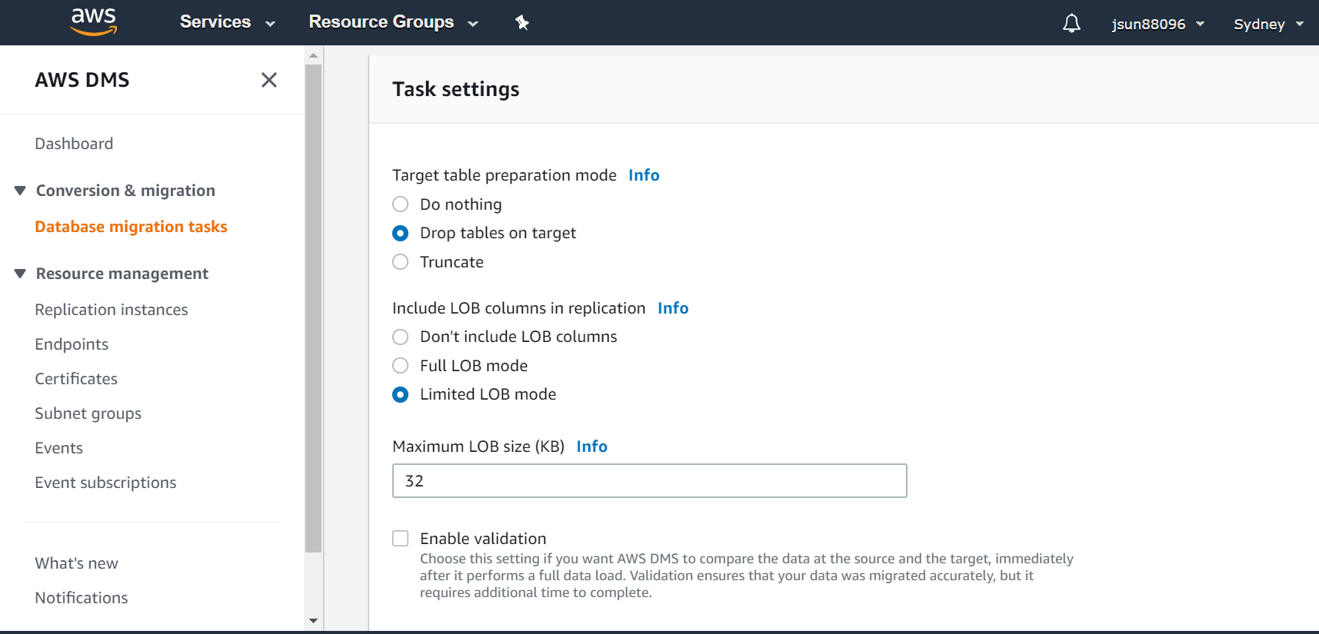Image resolution: width=1319 pixels, height=634 pixels.
Task: Select the Do nothing radio option
Action: click(x=401, y=204)
